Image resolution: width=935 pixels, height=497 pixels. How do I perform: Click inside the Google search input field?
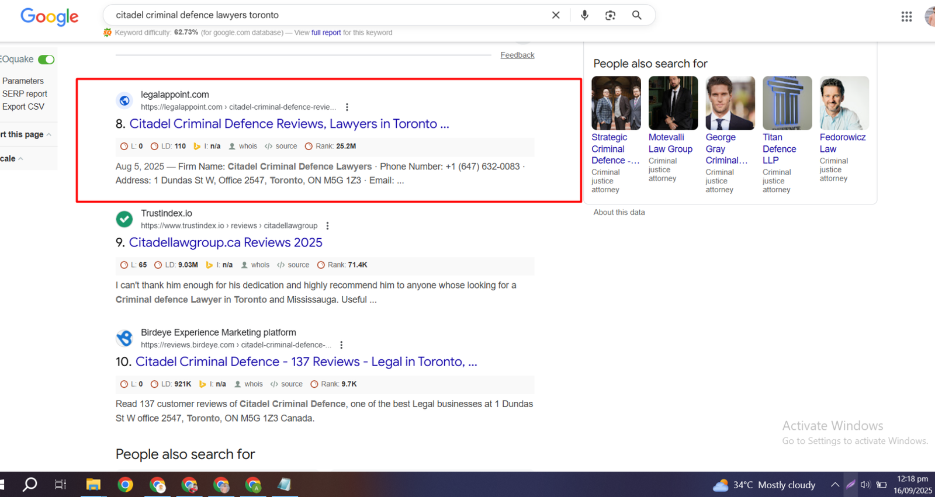tap(327, 15)
